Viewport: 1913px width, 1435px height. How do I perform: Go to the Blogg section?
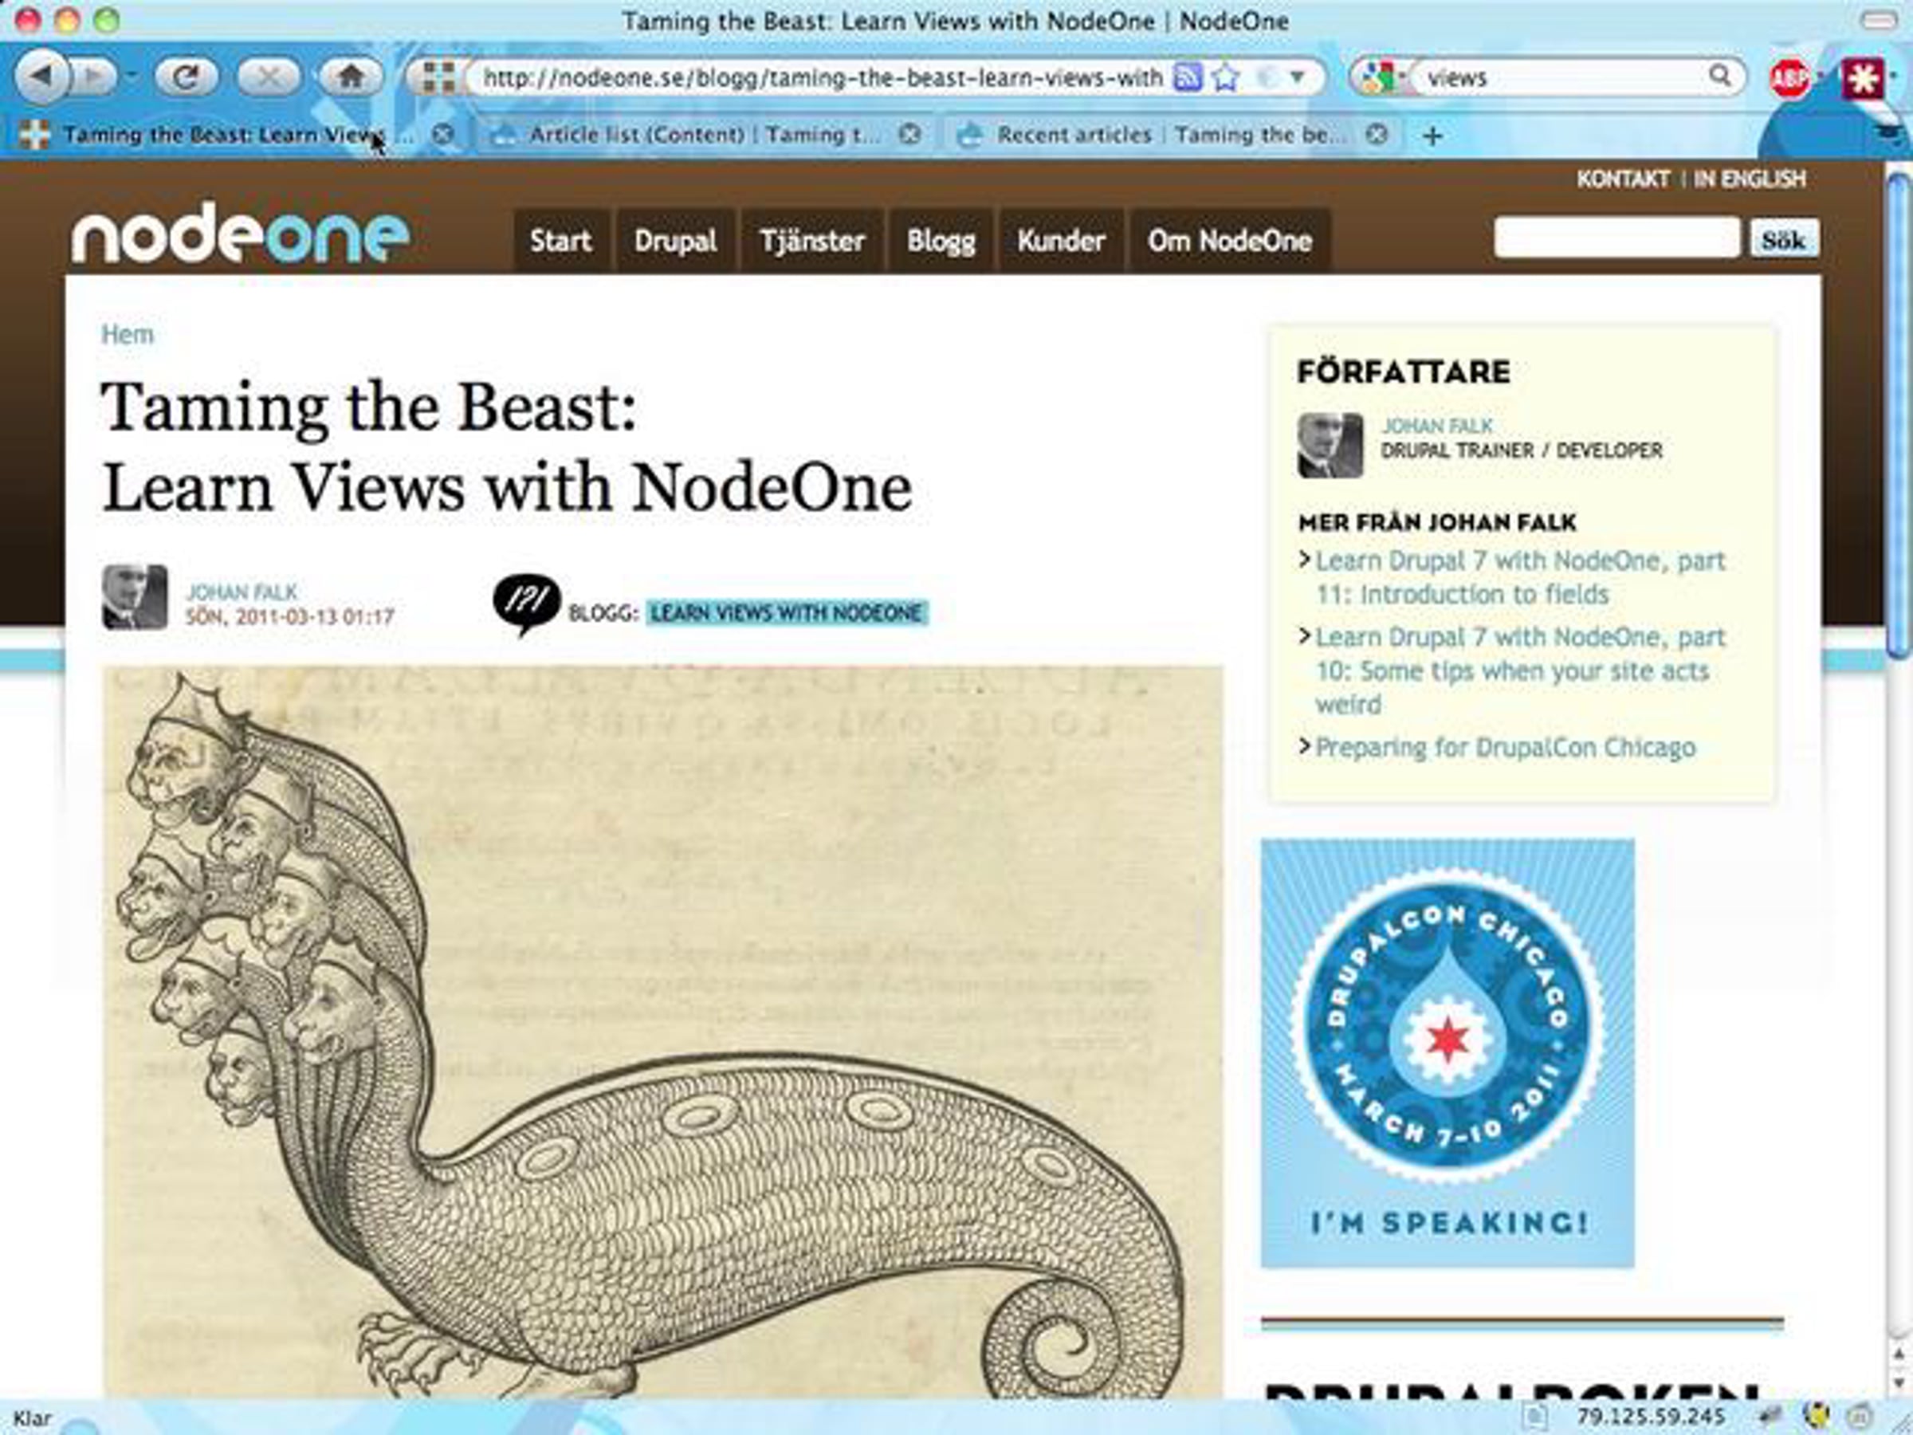pos(941,241)
